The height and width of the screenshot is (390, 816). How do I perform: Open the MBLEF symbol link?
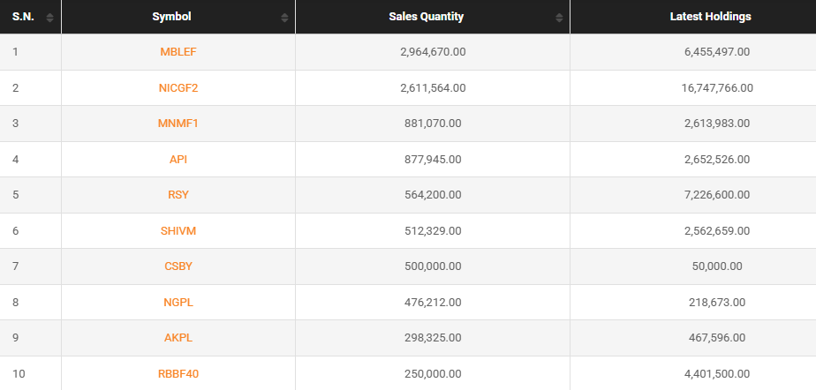click(178, 52)
